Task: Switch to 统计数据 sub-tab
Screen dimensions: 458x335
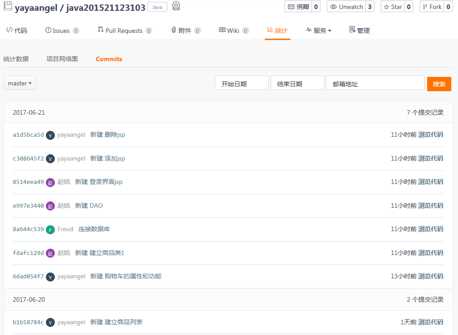Action: coord(16,59)
